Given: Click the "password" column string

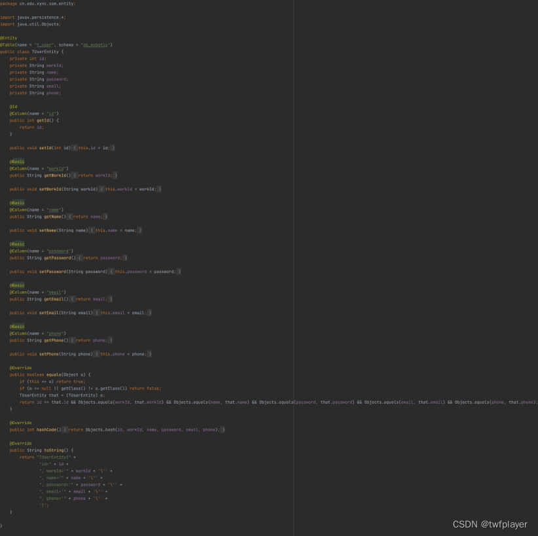Looking at the screenshot, I should coord(59,251).
